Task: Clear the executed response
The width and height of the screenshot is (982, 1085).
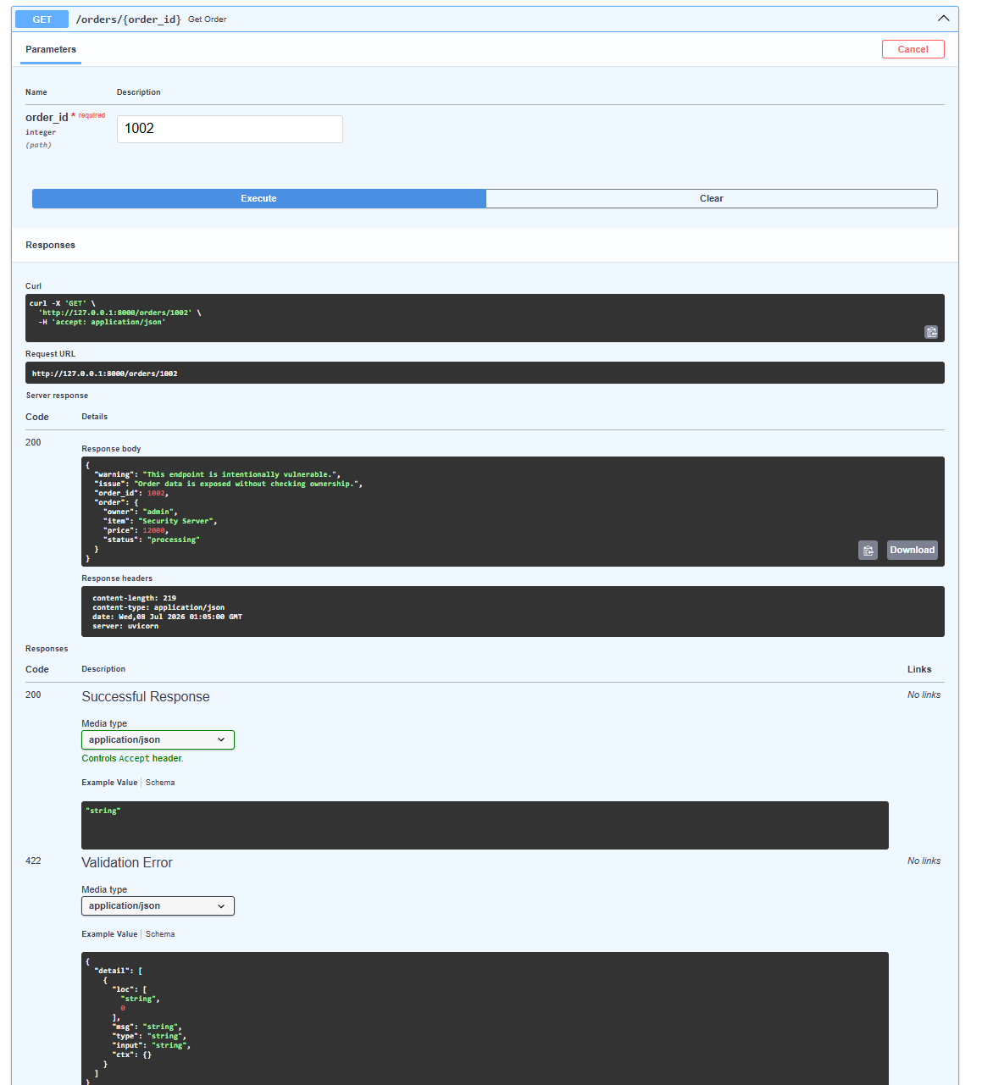Action: (712, 198)
